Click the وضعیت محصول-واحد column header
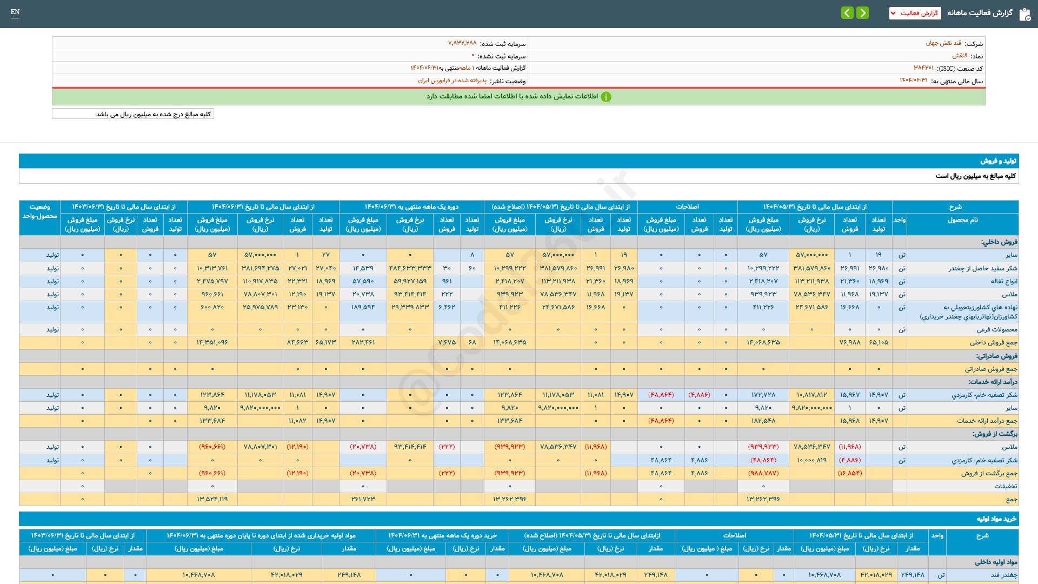The height and width of the screenshot is (584, 1038). [39, 211]
